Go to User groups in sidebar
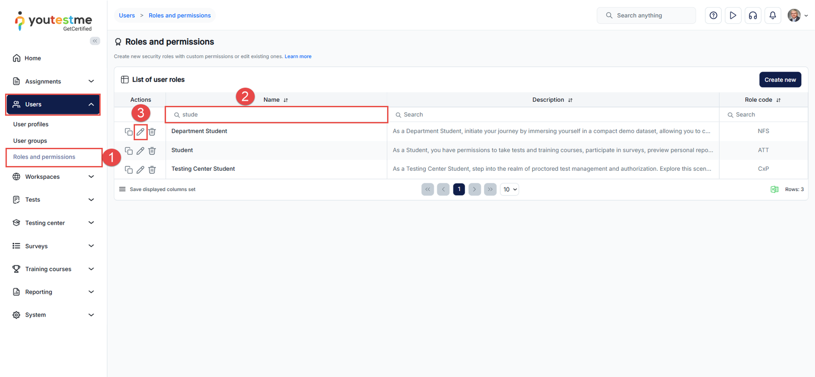Screen dimensions: 815x377 click(x=30, y=141)
